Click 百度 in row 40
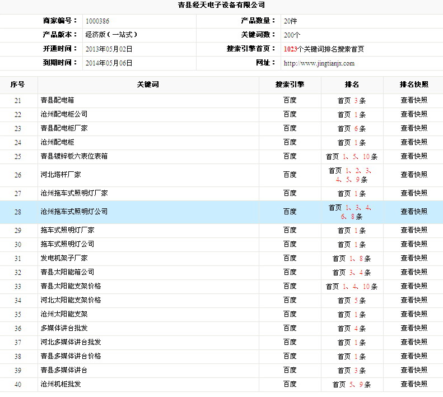 tap(290, 384)
